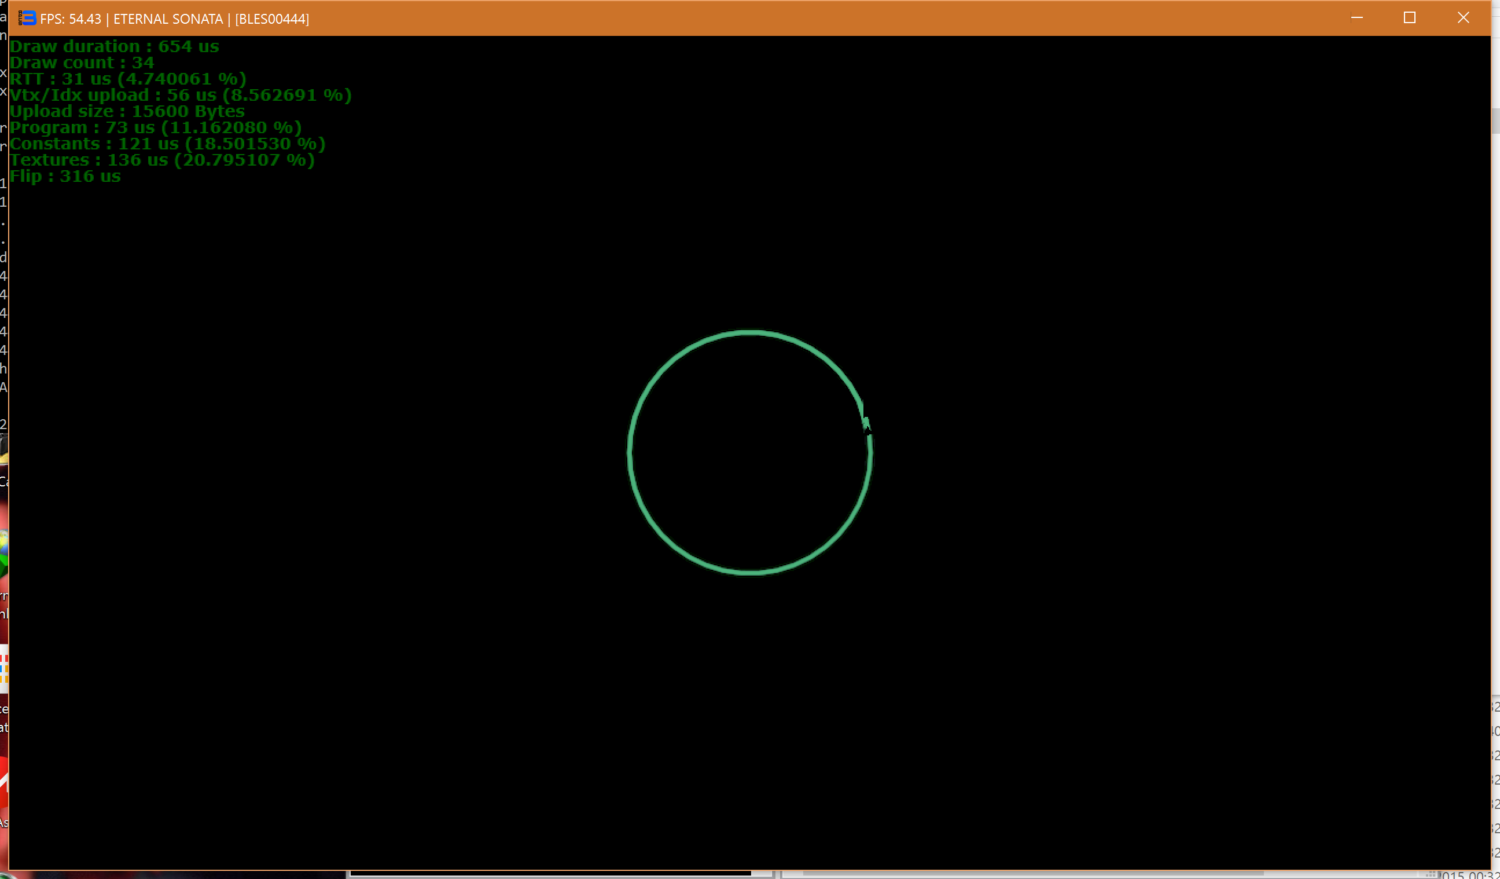Click the 'Flip : 316 us' overlay line
The height and width of the screenshot is (879, 1500).
pyautogui.click(x=65, y=176)
